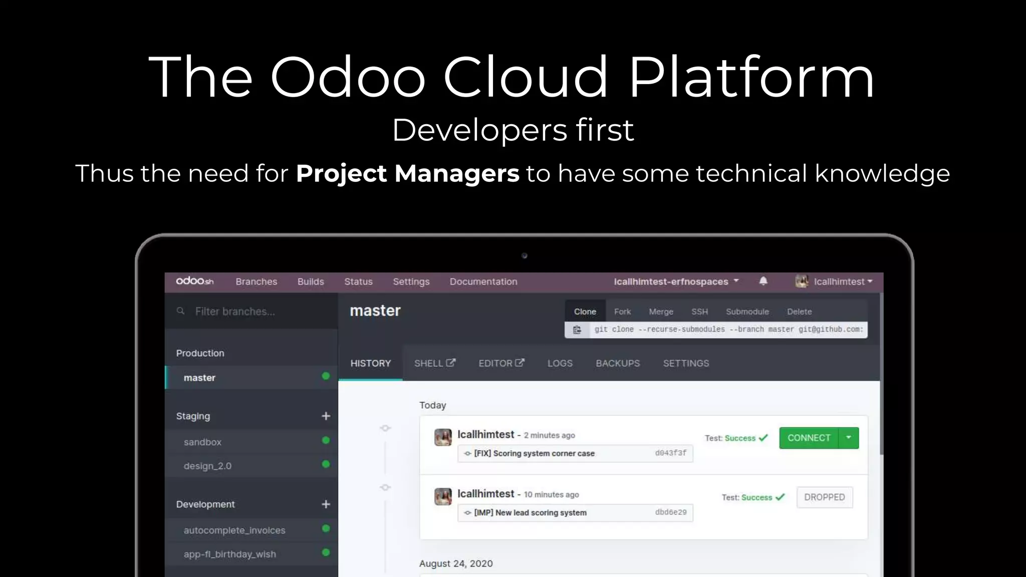
Task: Open the branch SETTINGS tab
Action: [686, 363]
